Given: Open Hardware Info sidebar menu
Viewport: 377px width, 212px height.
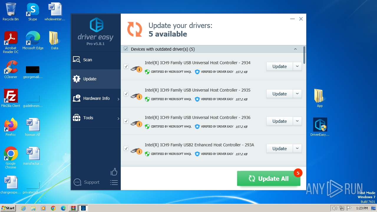Looking at the screenshot, I should 96,98.
